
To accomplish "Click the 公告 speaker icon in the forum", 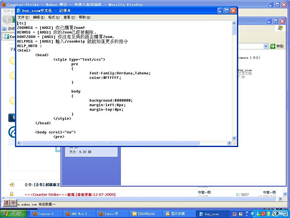I will 12,185.
